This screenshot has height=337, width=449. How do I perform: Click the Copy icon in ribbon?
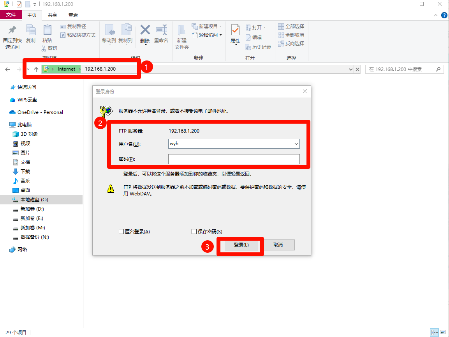pos(31,30)
